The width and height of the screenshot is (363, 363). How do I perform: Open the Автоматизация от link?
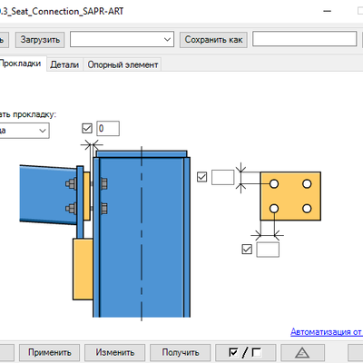point(327,332)
